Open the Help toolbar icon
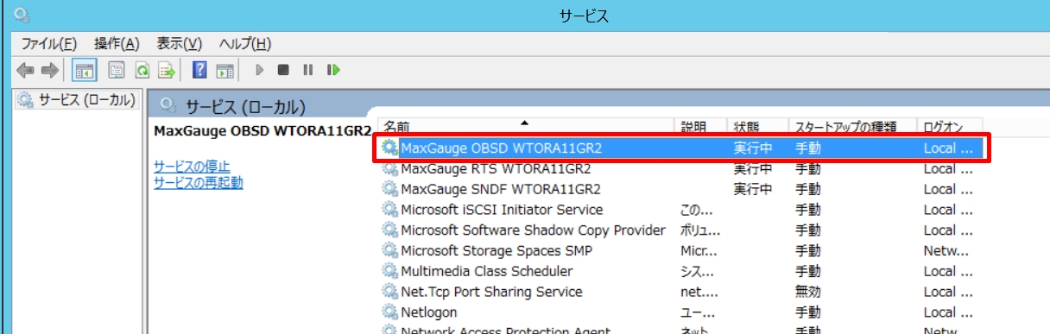 tap(200, 70)
